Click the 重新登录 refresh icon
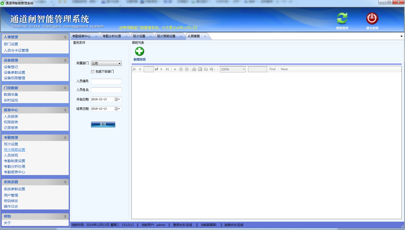The height and width of the screenshot is (230, 405). click(342, 18)
